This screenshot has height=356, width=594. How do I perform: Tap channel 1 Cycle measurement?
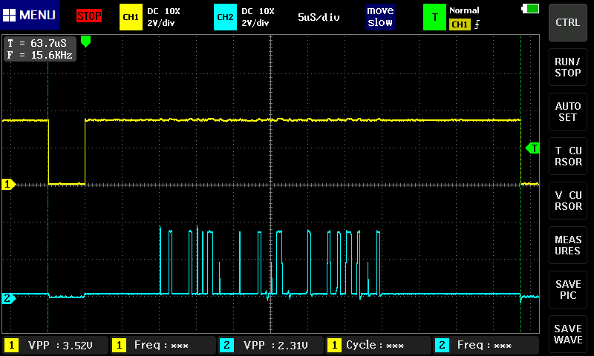point(378,345)
